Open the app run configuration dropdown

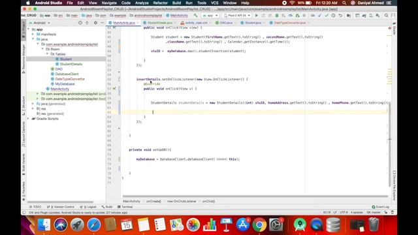210,16
